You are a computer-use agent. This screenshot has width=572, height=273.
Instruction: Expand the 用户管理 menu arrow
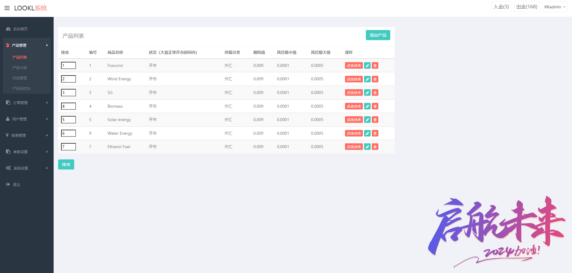tap(47, 119)
